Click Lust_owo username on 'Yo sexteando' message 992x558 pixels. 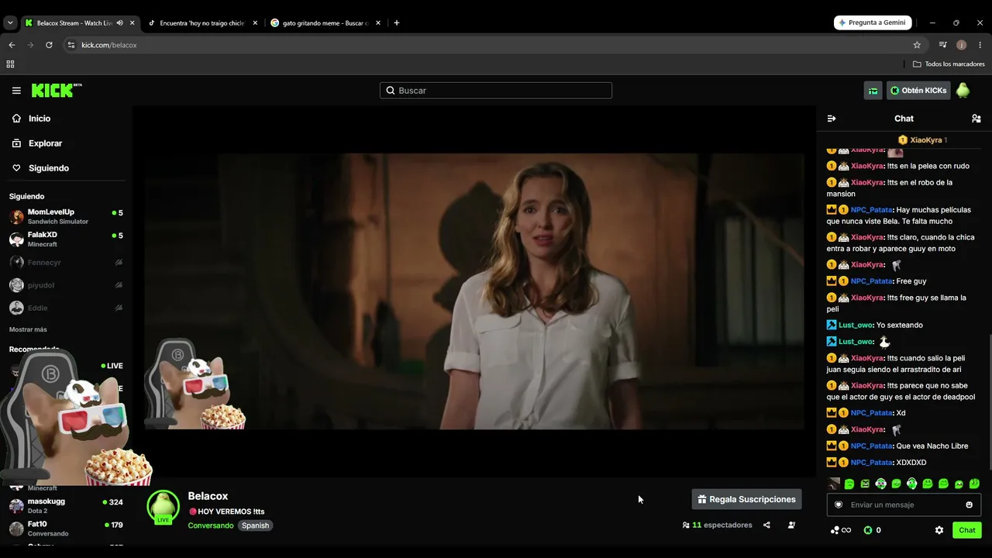coord(856,325)
